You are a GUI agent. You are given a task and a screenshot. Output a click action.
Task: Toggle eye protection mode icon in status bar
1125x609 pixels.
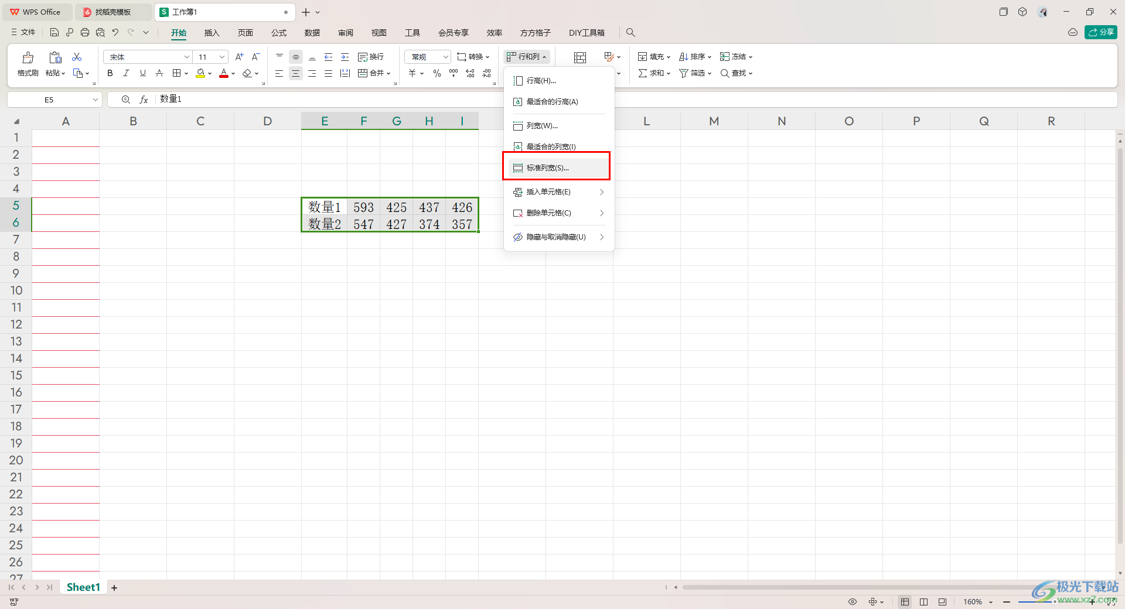853,602
